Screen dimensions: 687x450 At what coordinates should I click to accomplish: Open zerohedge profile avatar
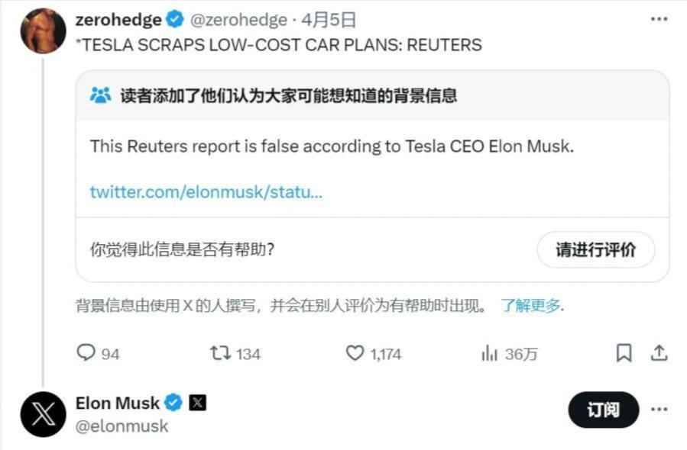[43, 31]
